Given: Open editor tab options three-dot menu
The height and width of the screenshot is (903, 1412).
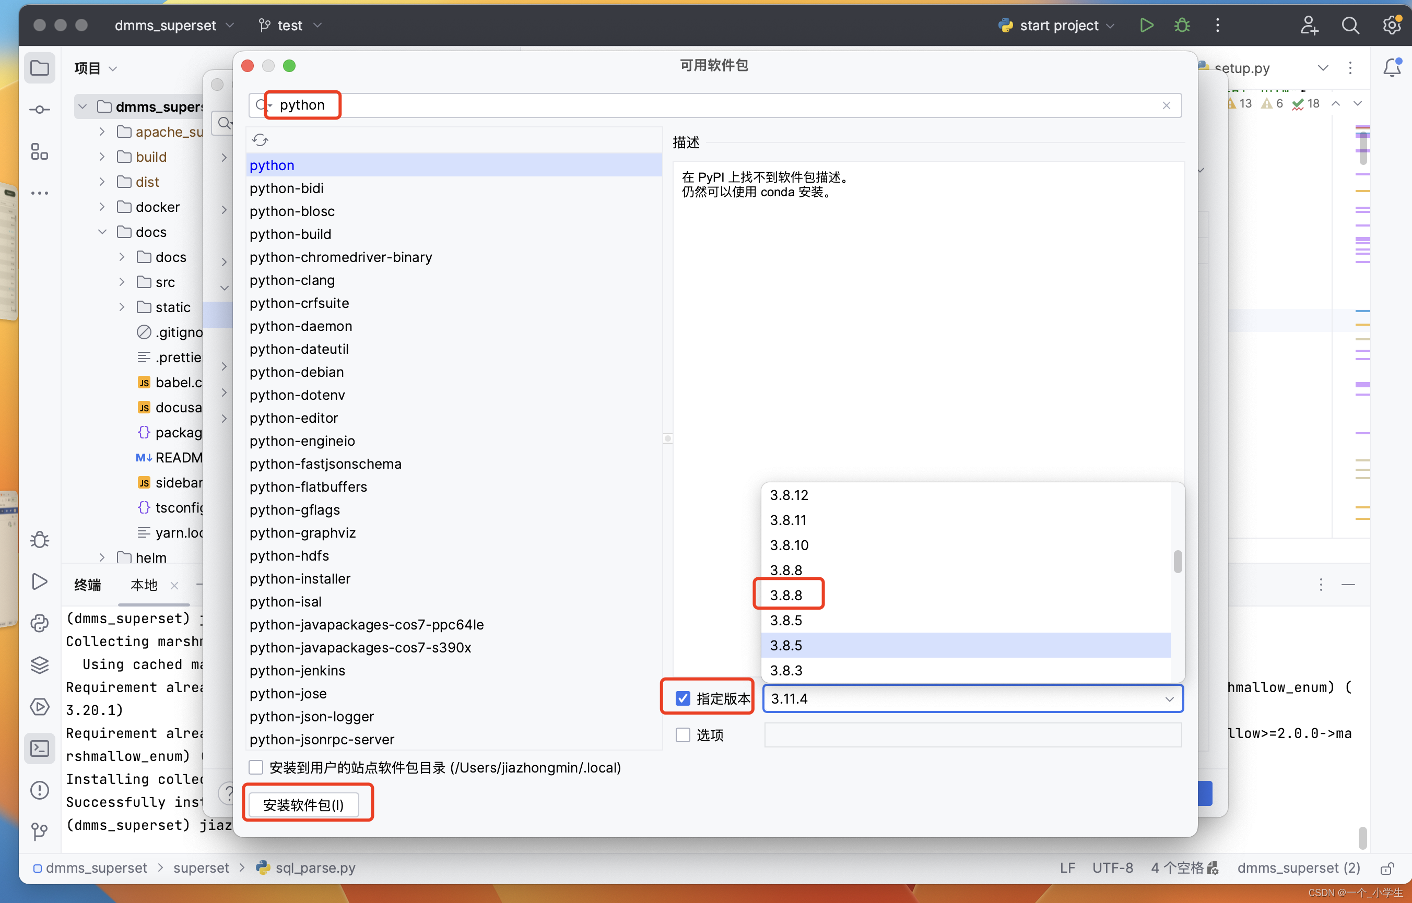Looking at the screenshot, I should [x=1350, y=68].
